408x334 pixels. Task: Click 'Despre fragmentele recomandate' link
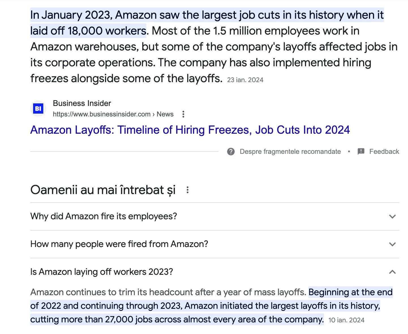(x=290, y=152)
